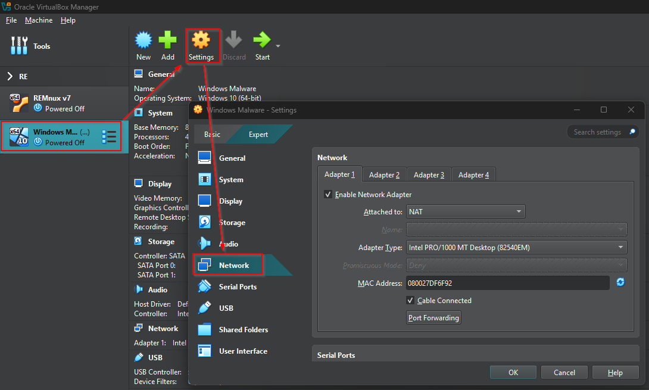649x390 pixels.
Task: Open Network settings category
Action: (x=242, y=266)
